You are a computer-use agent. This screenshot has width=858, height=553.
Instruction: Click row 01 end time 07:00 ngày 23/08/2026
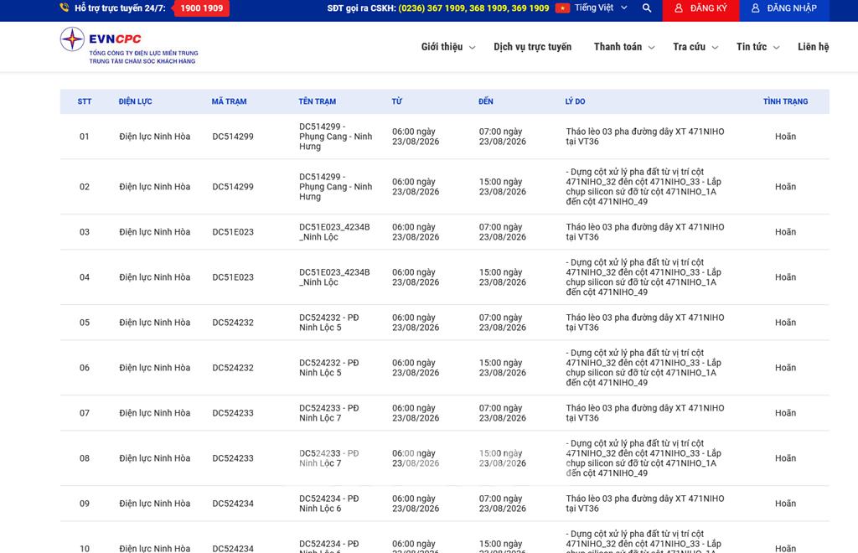503,137
